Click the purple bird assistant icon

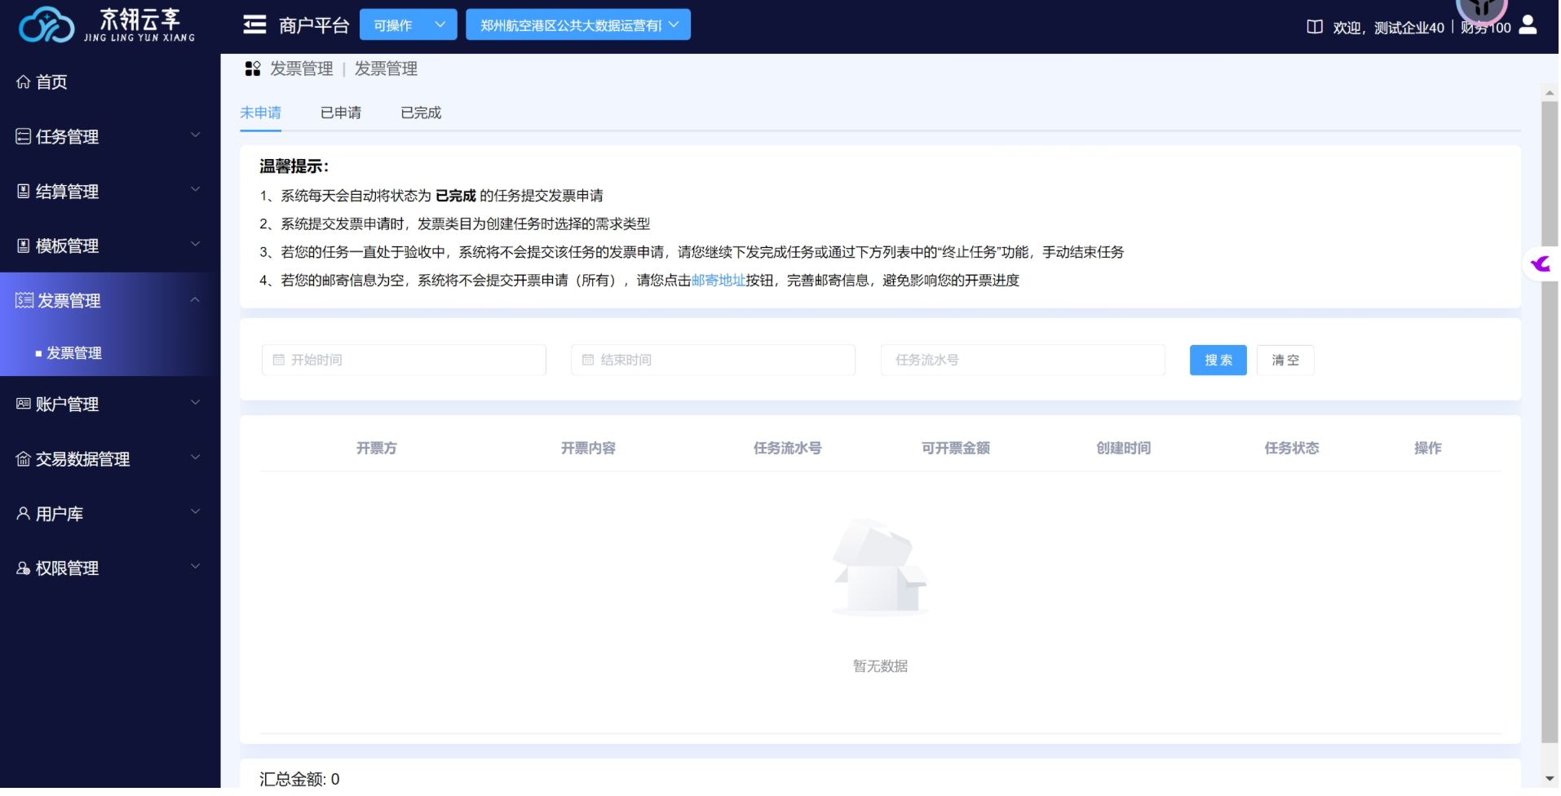pyautogui.click(x=1540, y=264)
